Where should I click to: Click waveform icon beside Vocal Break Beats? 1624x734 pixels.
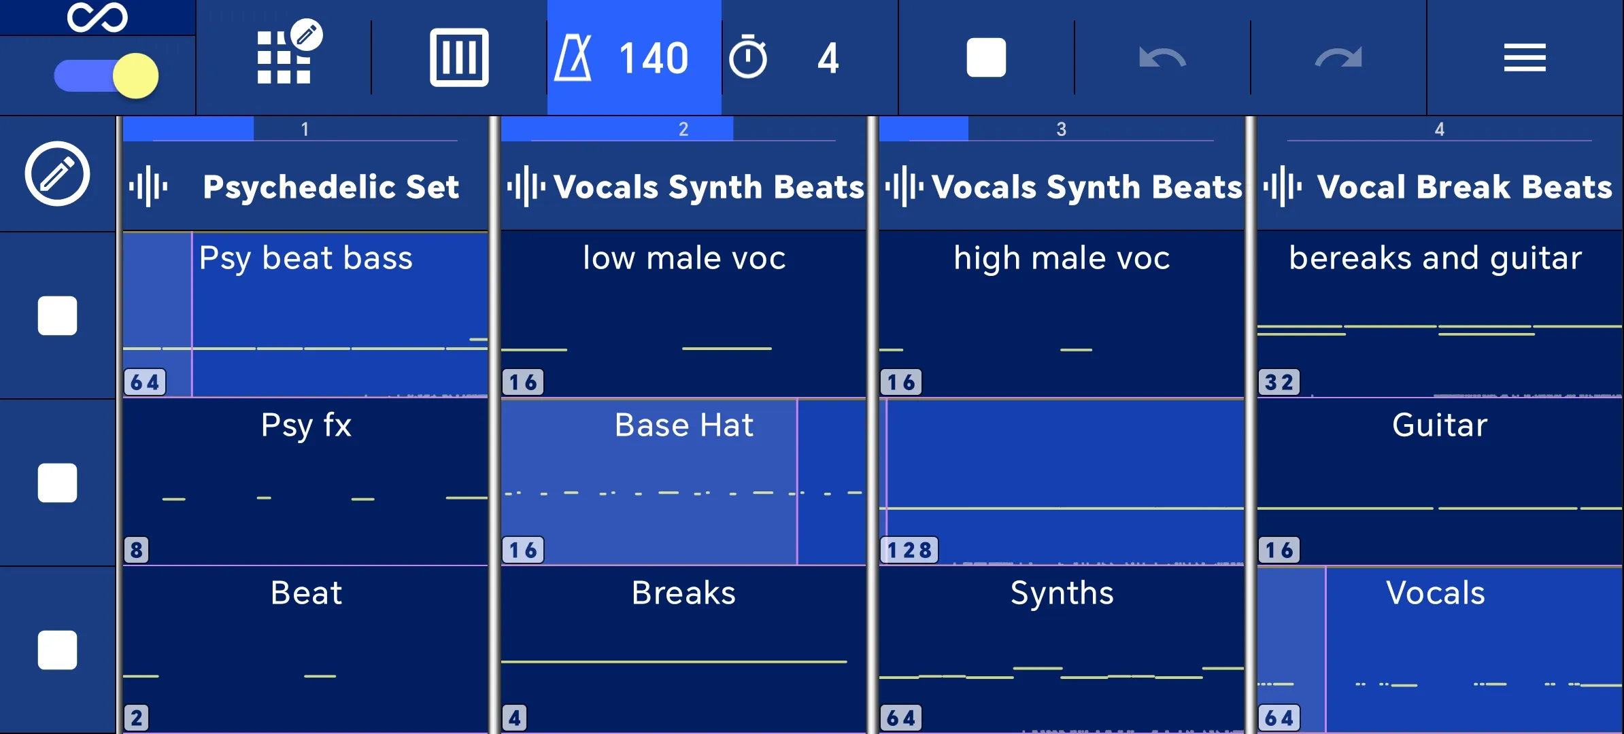click(1282, 186)
